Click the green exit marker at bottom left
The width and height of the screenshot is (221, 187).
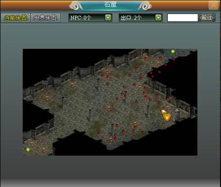tap(27, 149)
